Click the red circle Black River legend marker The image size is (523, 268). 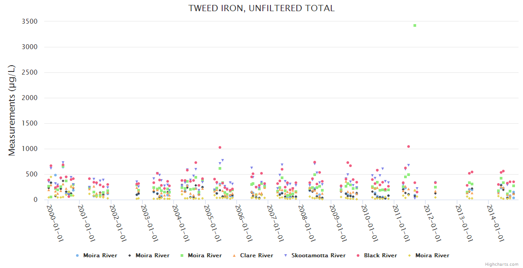click(358, 255)
